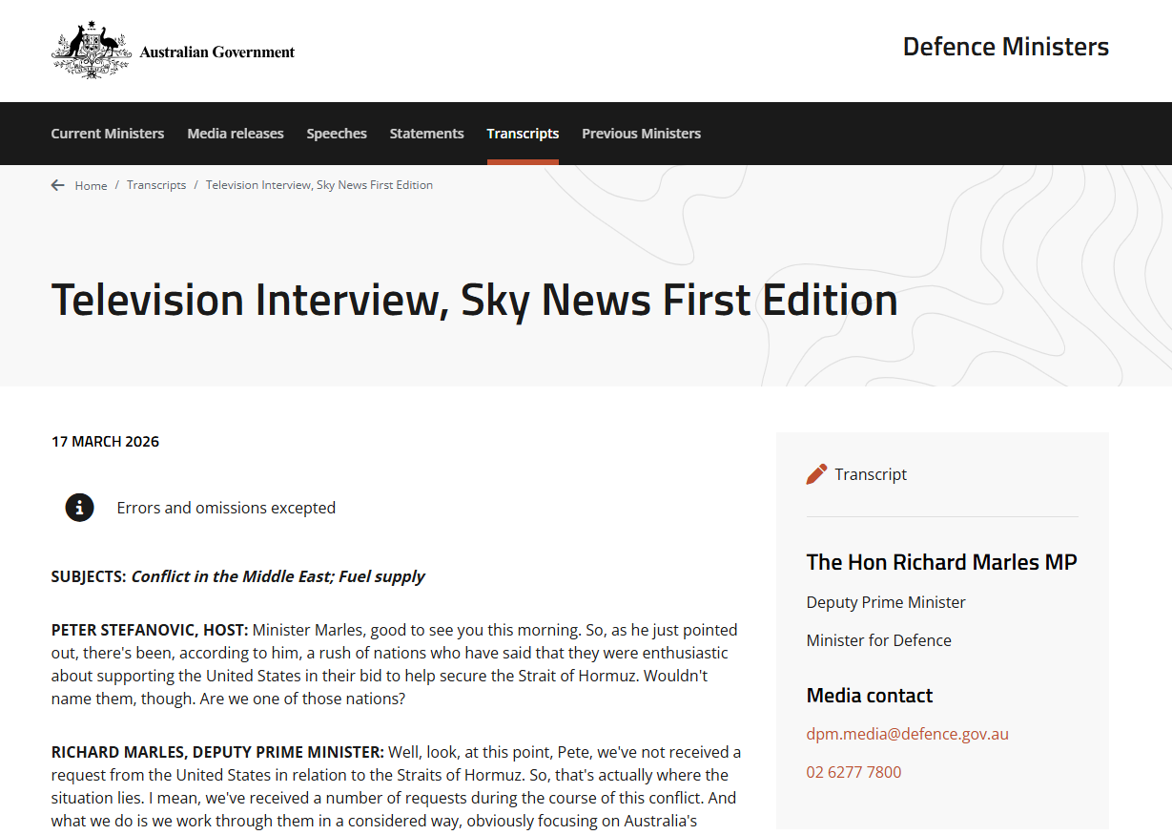The width and height of the screenshot is (1172, 835).
Task: Click the current page breadcrumb Television Interview text
Action: (x=319, y=185)
